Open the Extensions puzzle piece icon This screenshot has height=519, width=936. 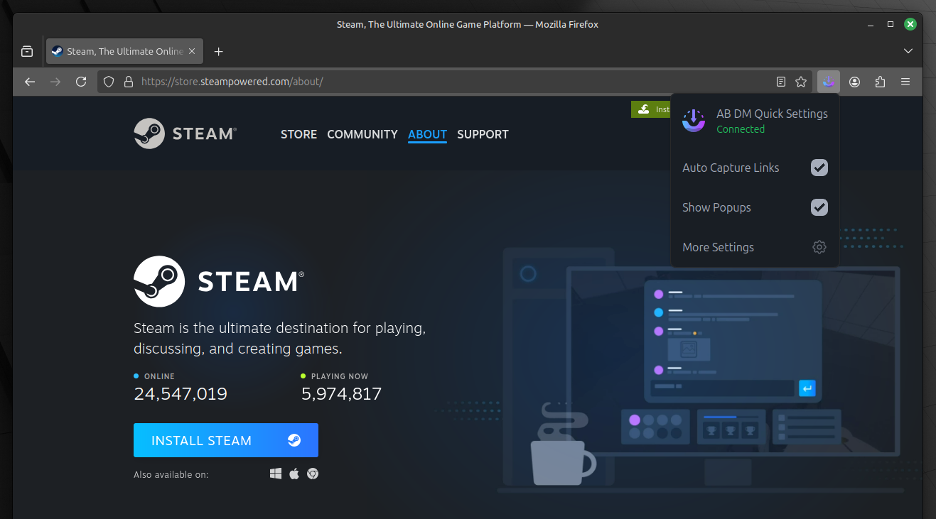pyautogui.click(x=880, y=82)
